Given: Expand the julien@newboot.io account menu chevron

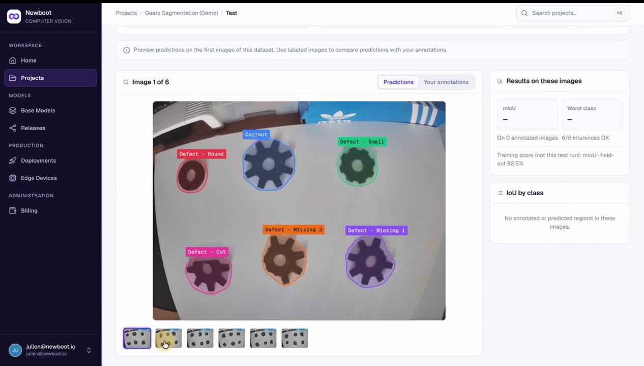Looking at the screenshot, I should click(89, 350).
